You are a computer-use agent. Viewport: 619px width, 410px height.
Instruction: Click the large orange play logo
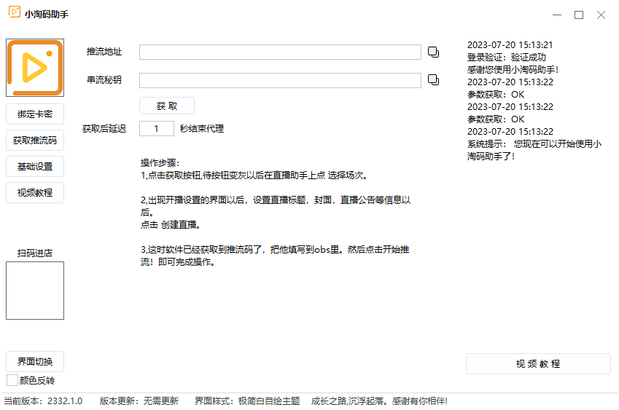(x=35, y=68)
